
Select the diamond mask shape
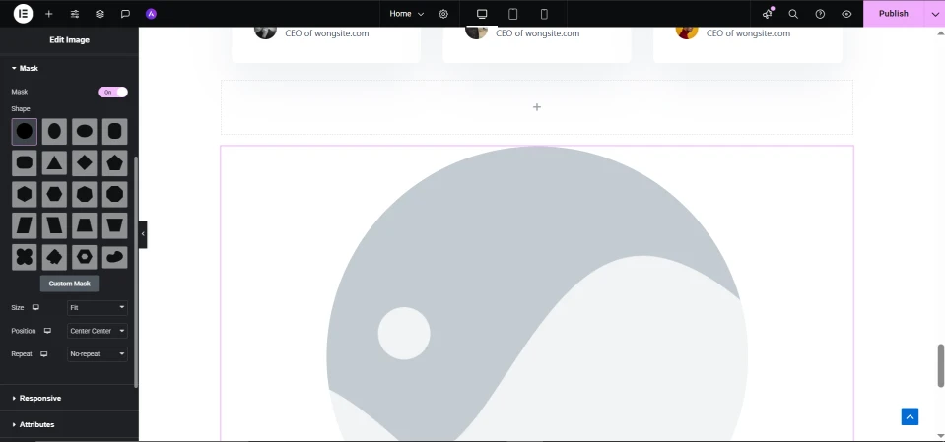tap(85, 162)
